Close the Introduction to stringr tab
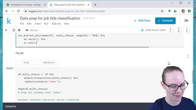 [45, 5]
